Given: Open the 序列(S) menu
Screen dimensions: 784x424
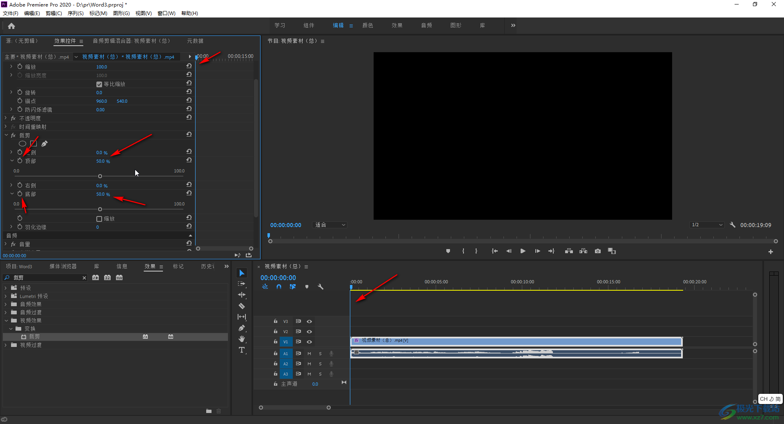Looking at the screenshot, I should pos(75,13).
